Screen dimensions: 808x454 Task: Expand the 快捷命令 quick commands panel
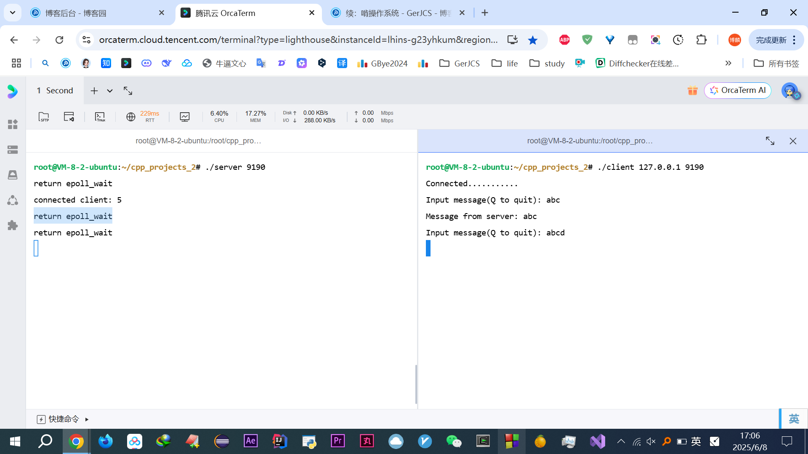pyautogui.click(x=87, y=419)
